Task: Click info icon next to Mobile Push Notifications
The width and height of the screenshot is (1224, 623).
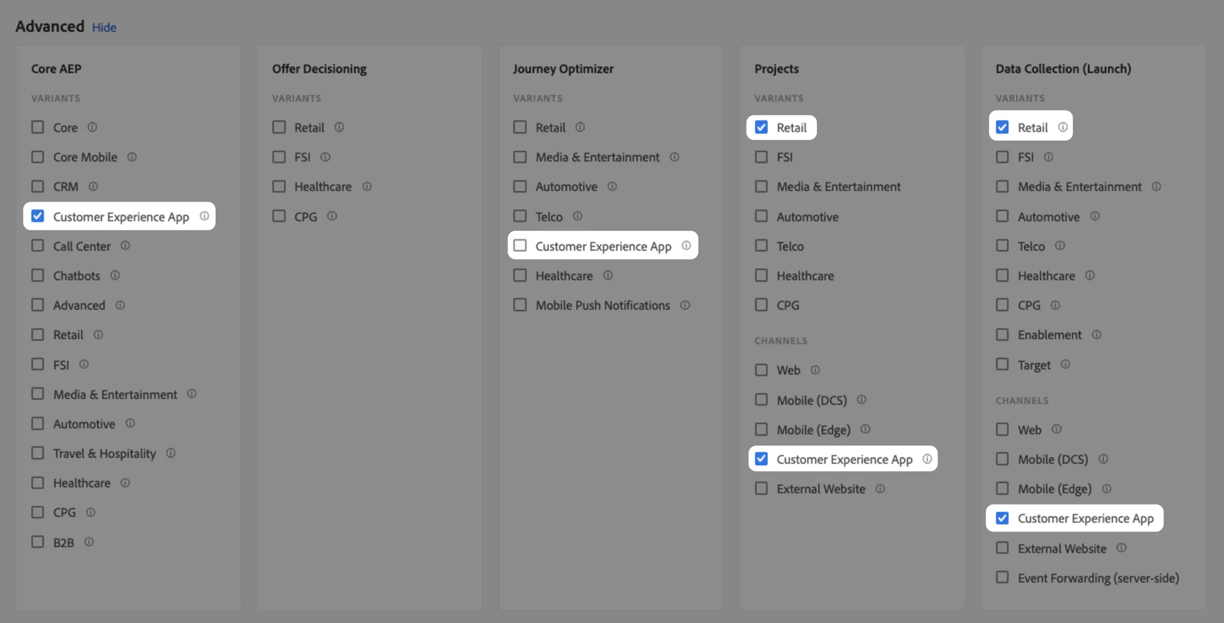Action: [685, 305]
